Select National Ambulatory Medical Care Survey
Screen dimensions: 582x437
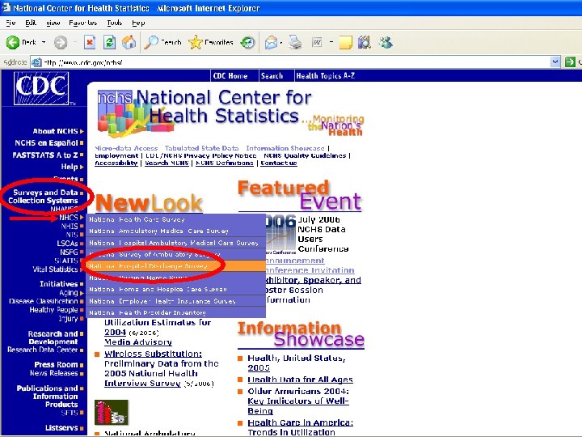pos(176,231)
